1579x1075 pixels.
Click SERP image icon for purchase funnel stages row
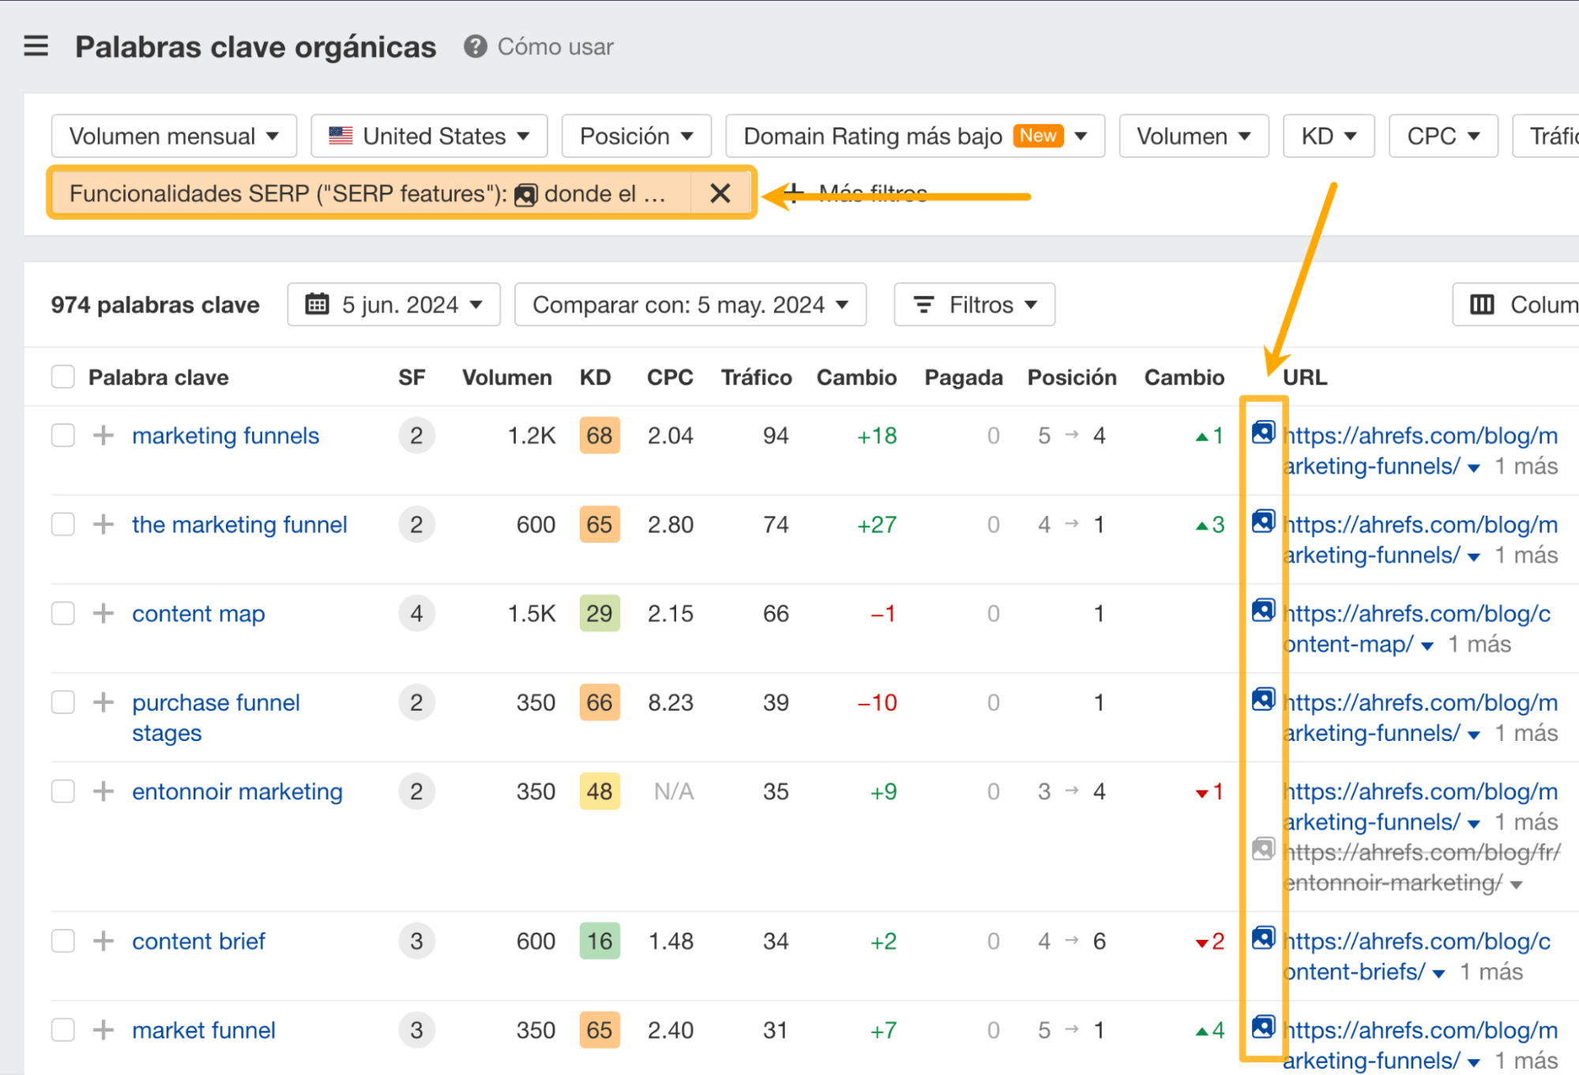[x=1263, y=700]
